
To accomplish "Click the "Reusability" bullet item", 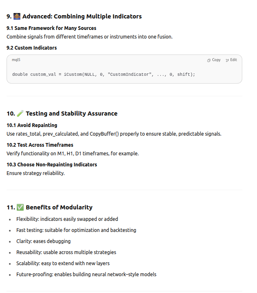I will [66, 252].
